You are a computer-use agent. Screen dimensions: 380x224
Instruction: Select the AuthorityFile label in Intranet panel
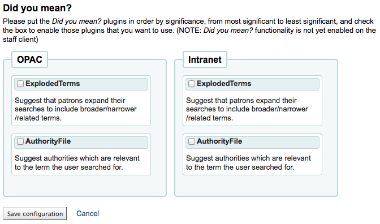219,141
